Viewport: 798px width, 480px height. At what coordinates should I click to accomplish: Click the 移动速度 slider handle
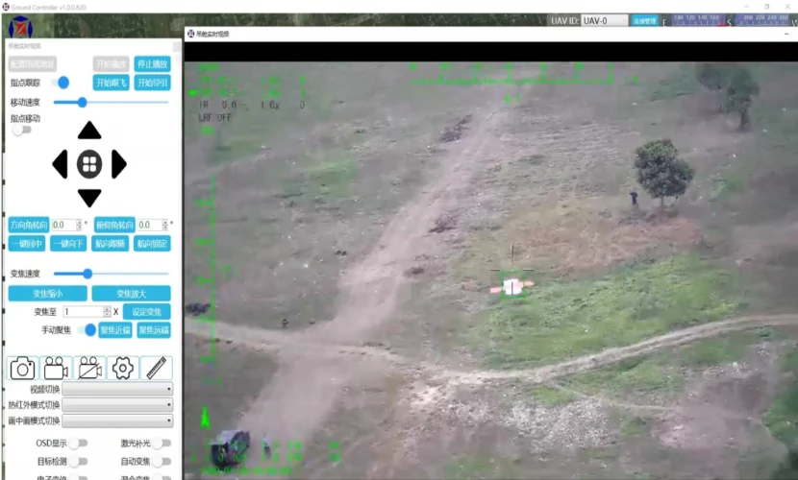tap(82, 102)
